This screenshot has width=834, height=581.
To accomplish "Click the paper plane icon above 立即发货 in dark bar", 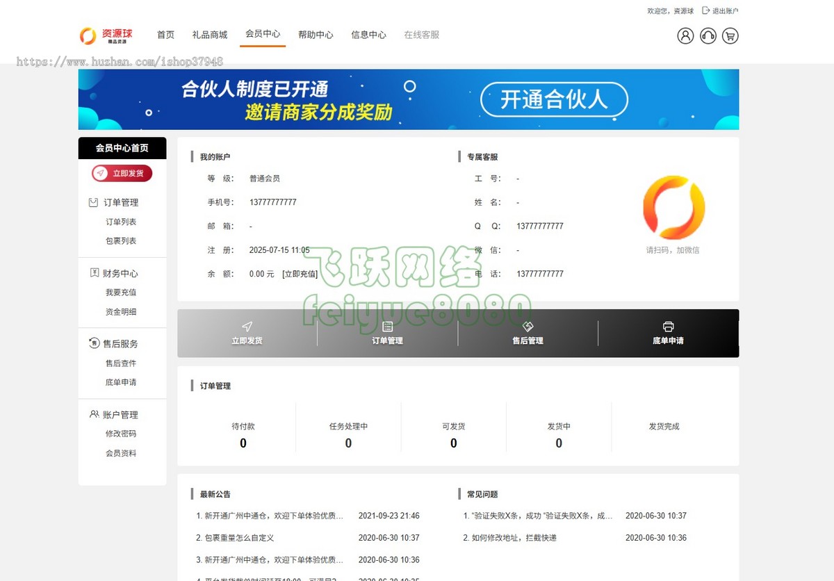I will (247, 326).
